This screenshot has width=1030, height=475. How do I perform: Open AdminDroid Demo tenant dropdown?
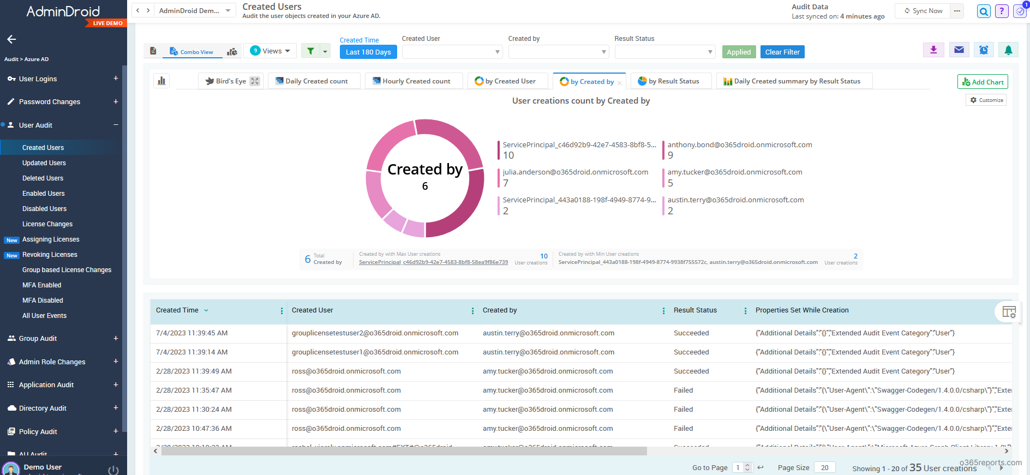pos(195,10)
